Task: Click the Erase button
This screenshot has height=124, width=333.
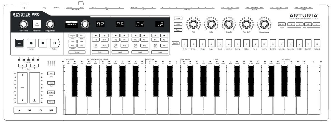Action: (81, 45)
